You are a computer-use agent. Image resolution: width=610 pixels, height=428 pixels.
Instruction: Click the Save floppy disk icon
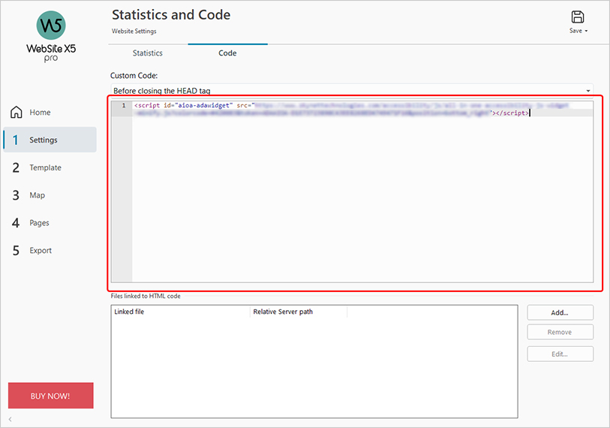(x=577, y=17)
